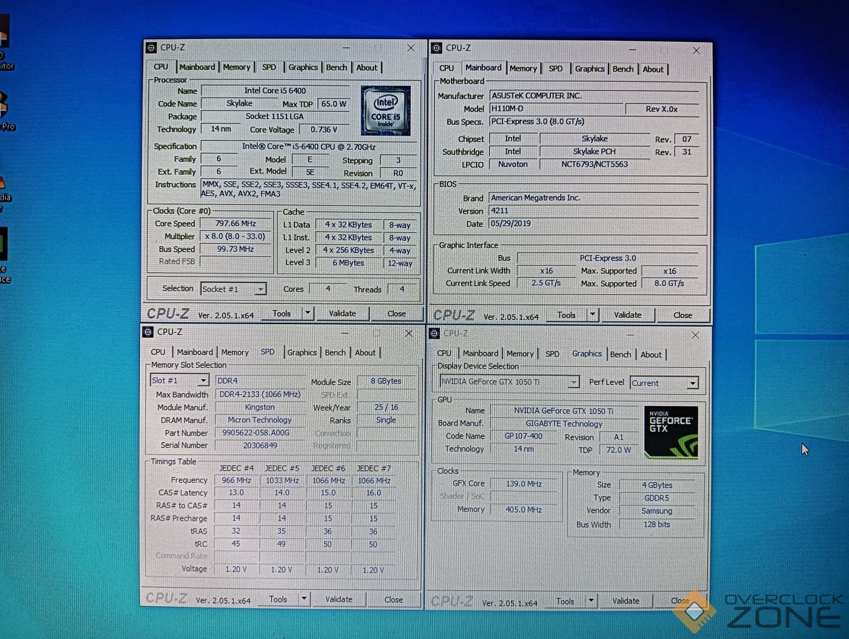Viewport: 849px width, 639px height.
Task: Click the CPU-Z app icon in Graphics window title
Action: pos(434,333)
